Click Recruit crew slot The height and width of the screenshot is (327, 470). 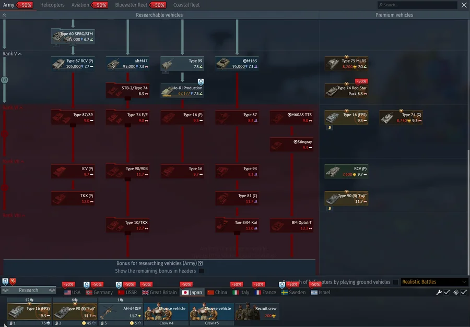(x=256, y=312)
